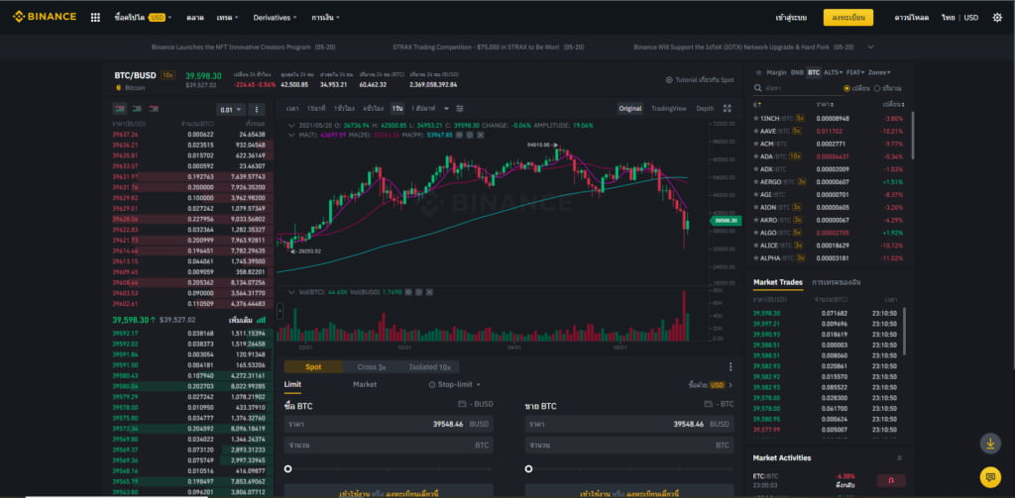Click the market pair search field

click(x=798, y=88)
